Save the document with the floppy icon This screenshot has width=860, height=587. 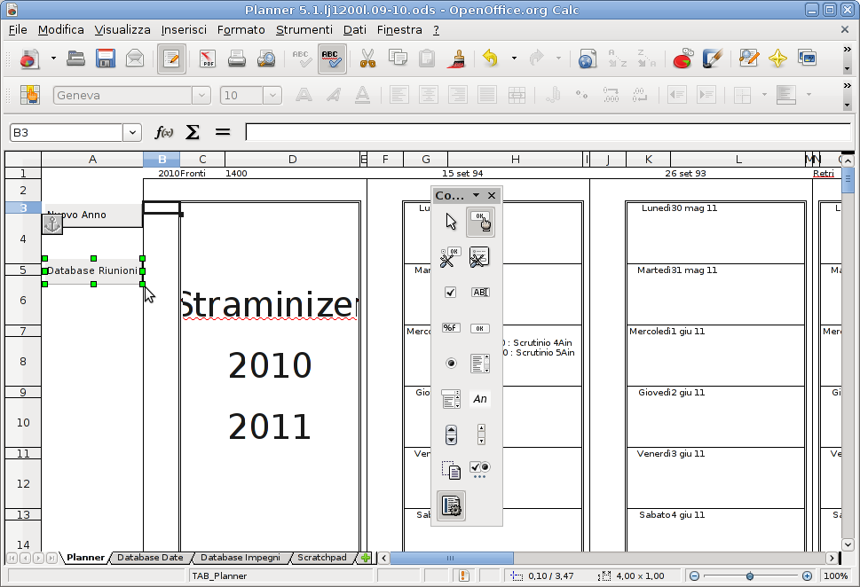106,59
